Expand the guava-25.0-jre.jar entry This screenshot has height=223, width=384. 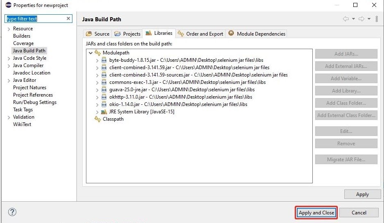(x=97, y=90)
